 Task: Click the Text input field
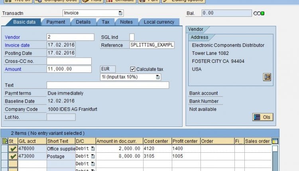pyautogui.click(x=108, y=85)
